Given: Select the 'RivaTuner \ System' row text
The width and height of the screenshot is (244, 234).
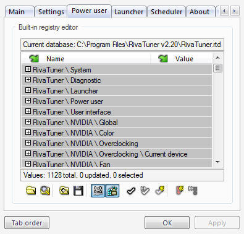Looking at the screenshot, I should click(62, 70).
